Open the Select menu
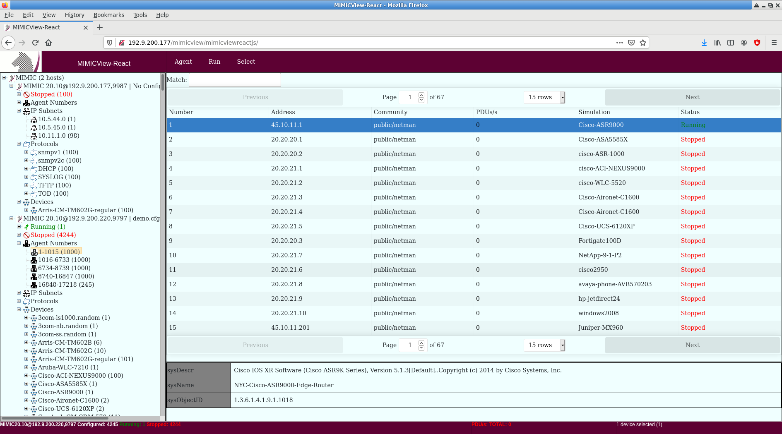The height and width of the screenshot is (434, 782). click(x=246, y=62)
